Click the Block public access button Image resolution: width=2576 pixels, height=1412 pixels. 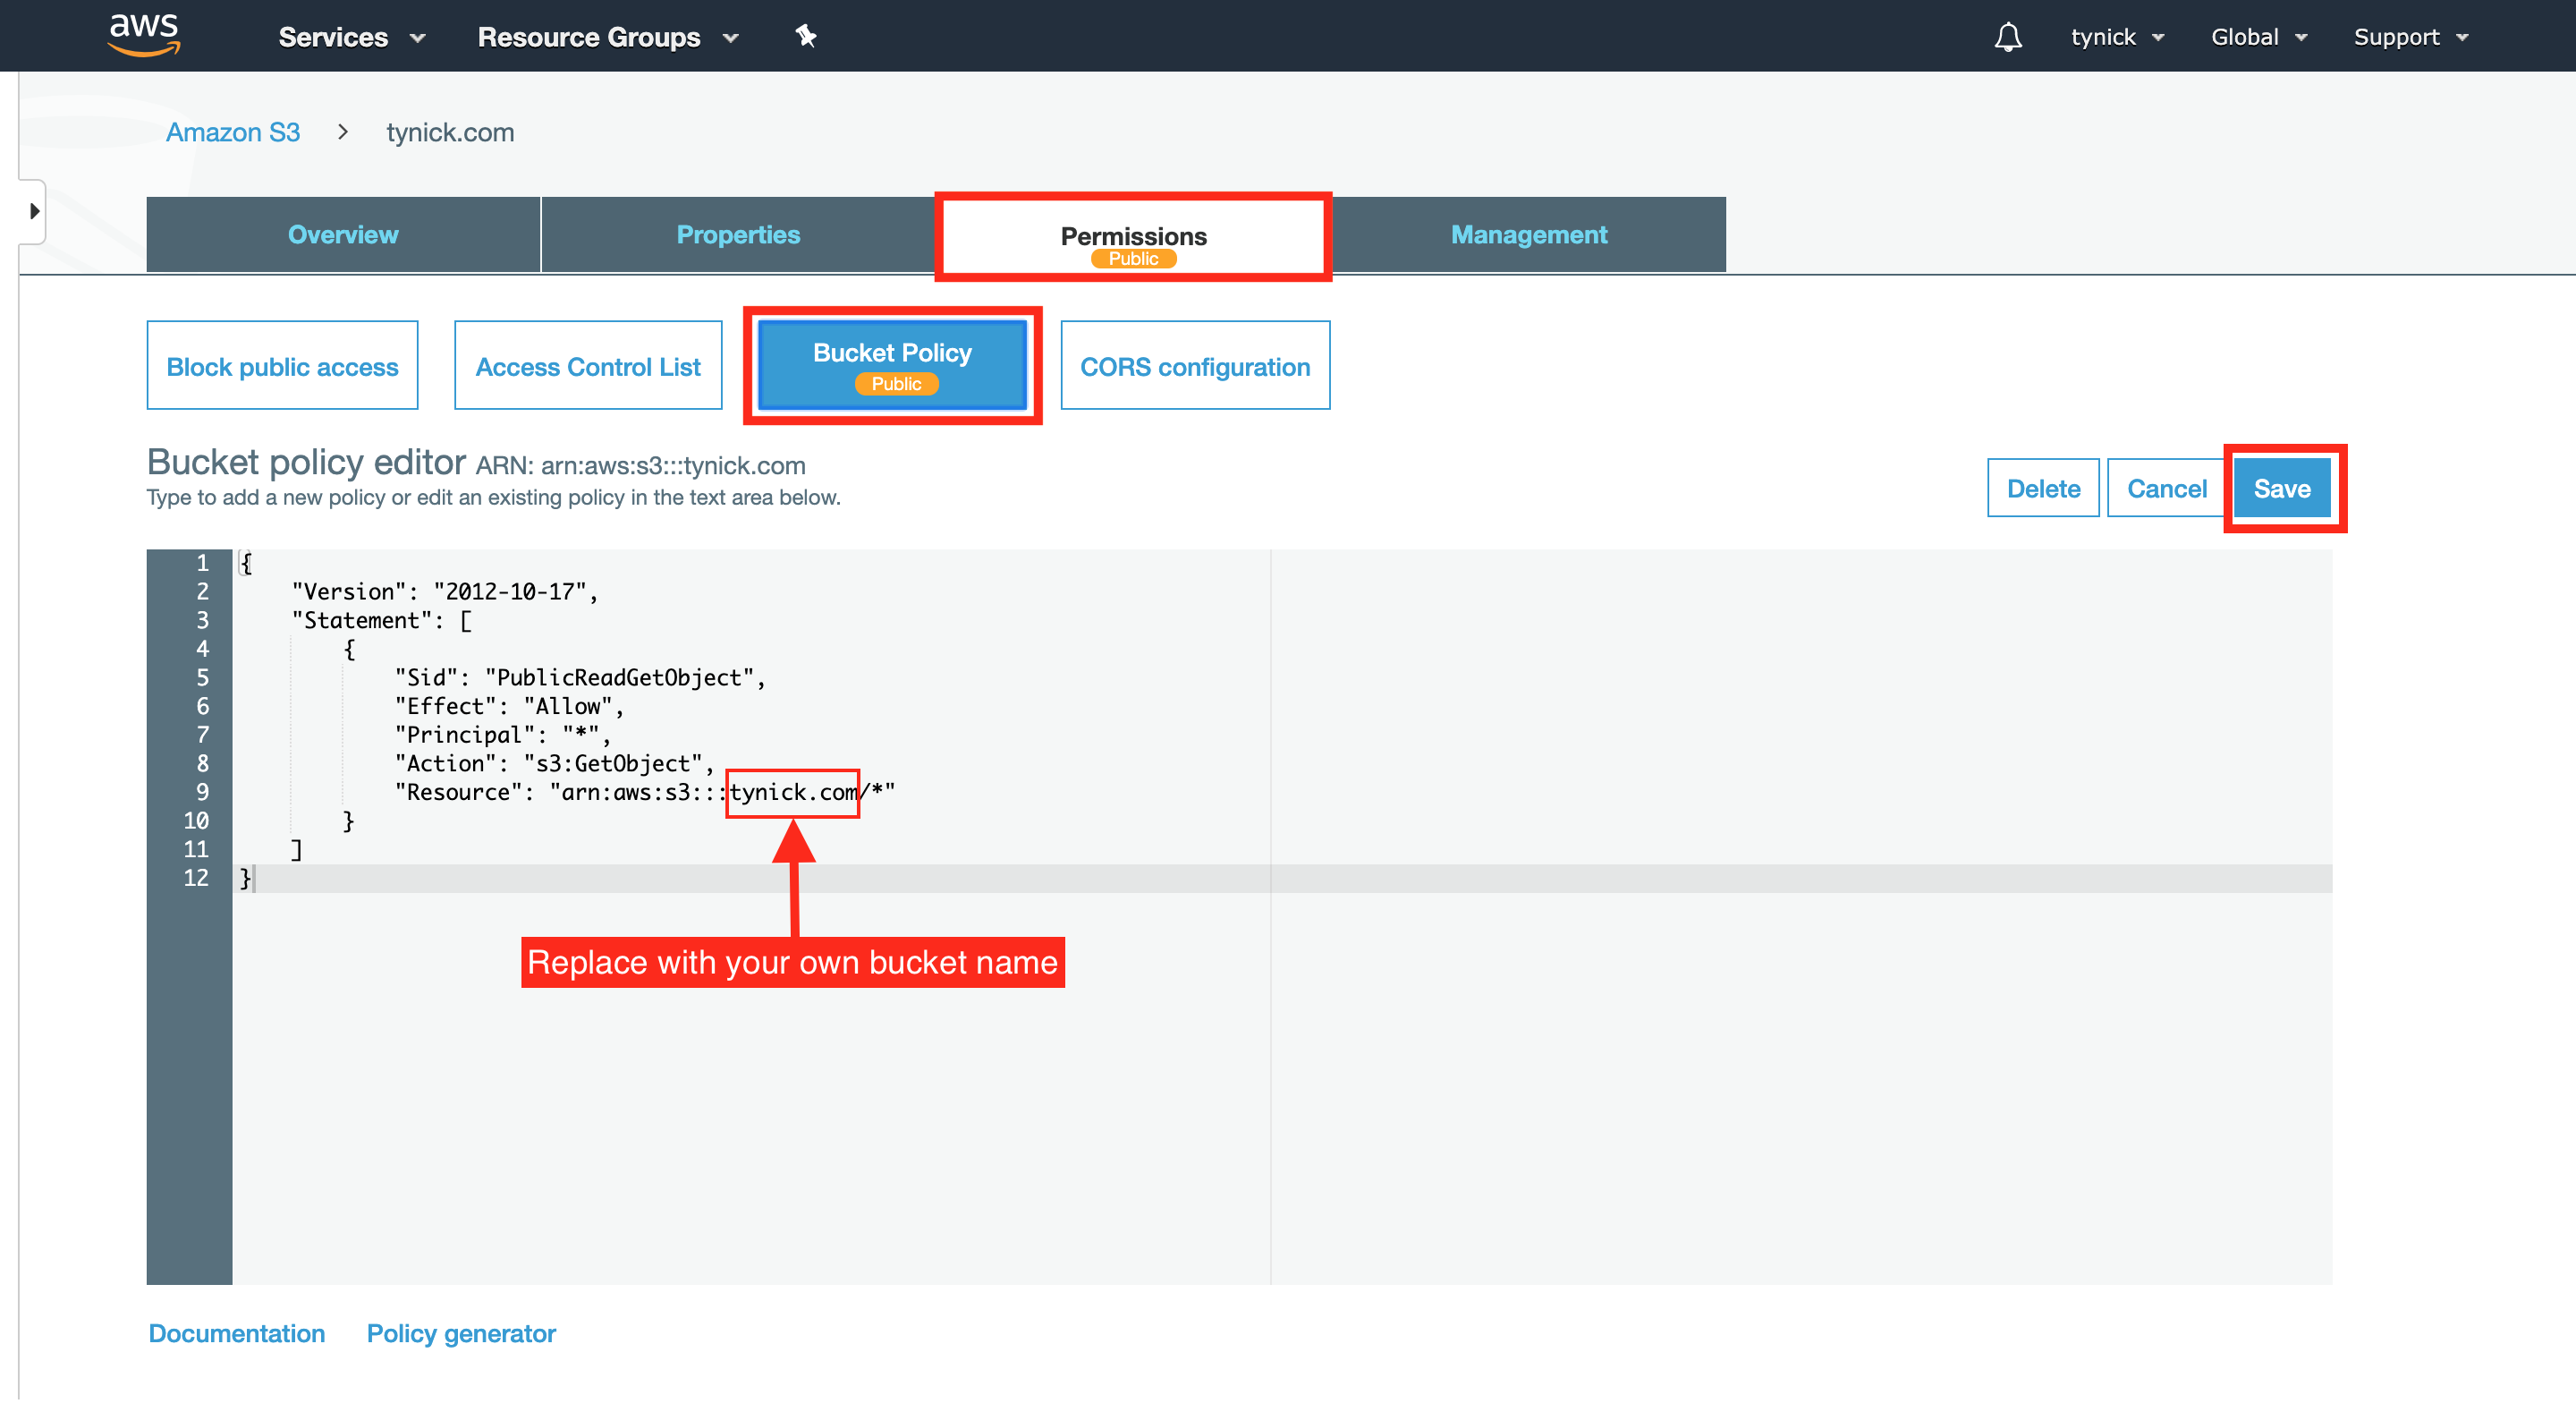pyautogui.click(x=282, y=365)
